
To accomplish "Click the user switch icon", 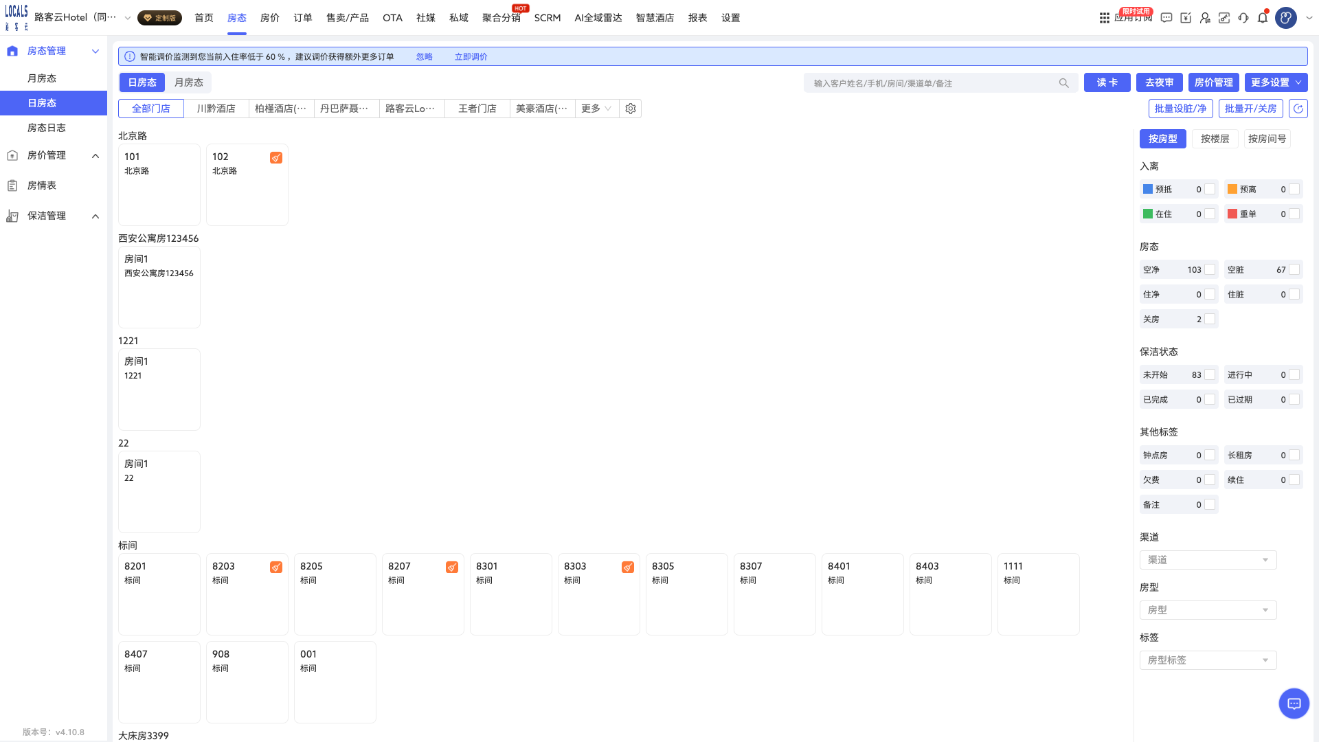I will click(x=1205, y=18).
